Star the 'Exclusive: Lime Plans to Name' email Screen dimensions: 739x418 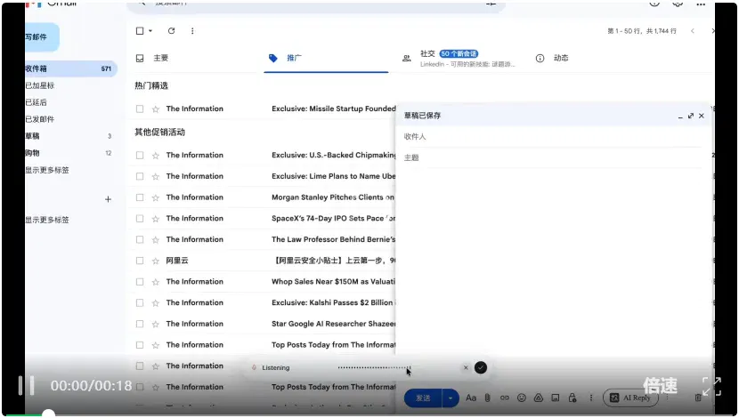[x=156, y=176]
